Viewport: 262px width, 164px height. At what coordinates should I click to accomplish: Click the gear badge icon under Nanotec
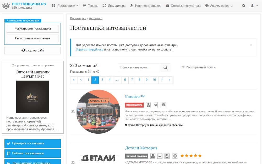click(x=163, y=105)
